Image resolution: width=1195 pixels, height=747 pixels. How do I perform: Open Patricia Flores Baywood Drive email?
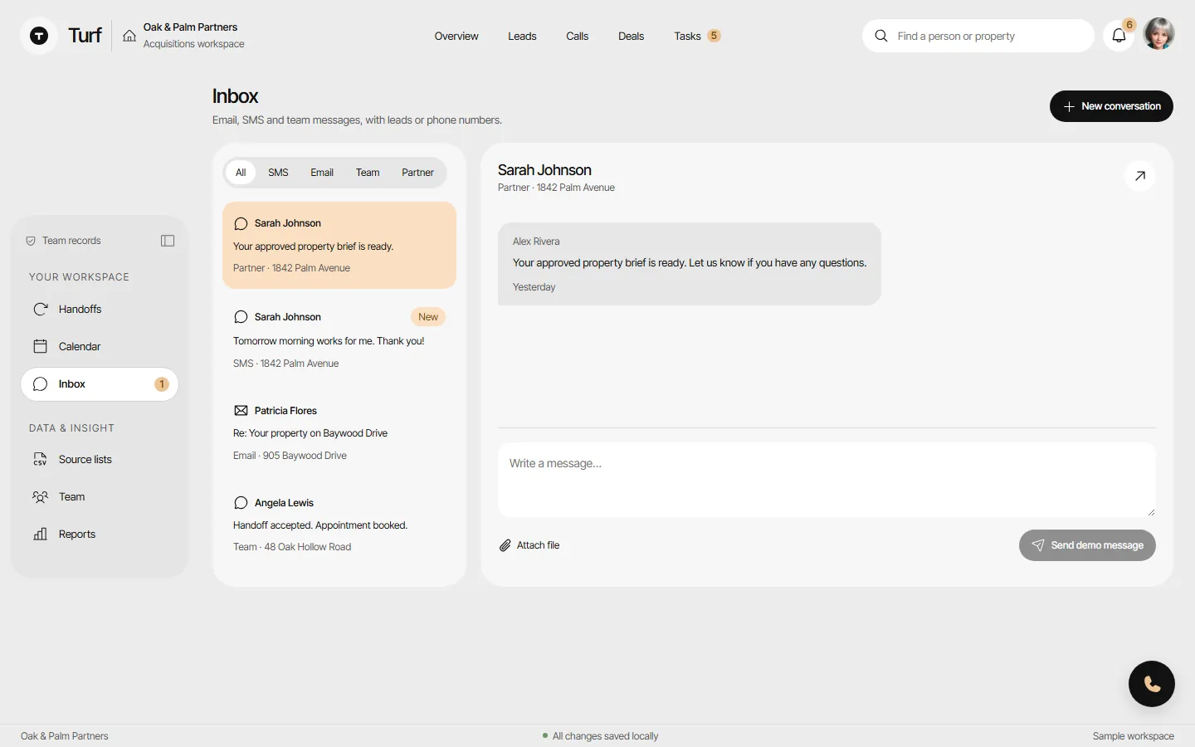[339, 432]
